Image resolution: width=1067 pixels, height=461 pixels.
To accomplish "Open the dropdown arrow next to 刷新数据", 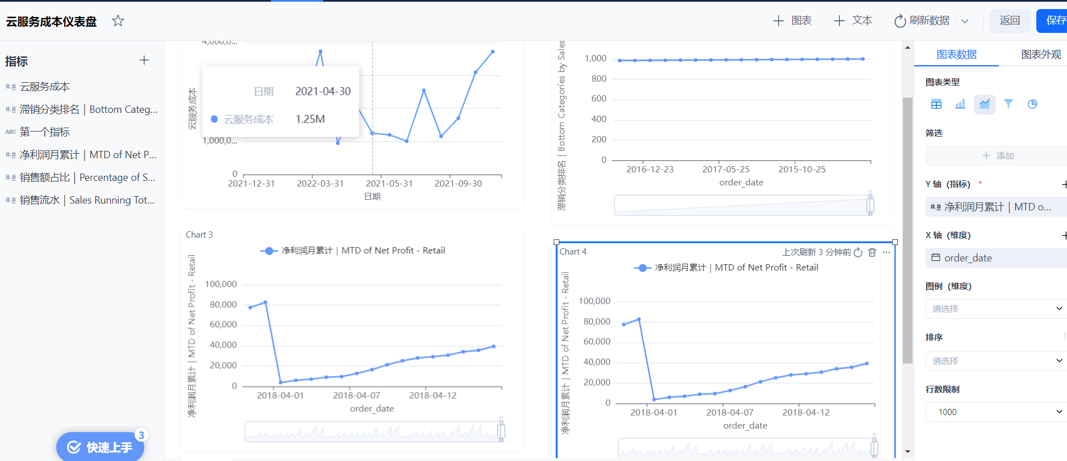I will [x=965, y=21].
